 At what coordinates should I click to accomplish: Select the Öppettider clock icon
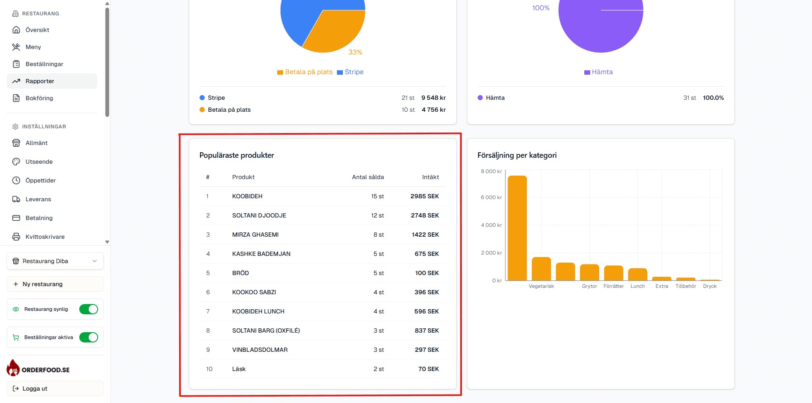tap(16, 180)
